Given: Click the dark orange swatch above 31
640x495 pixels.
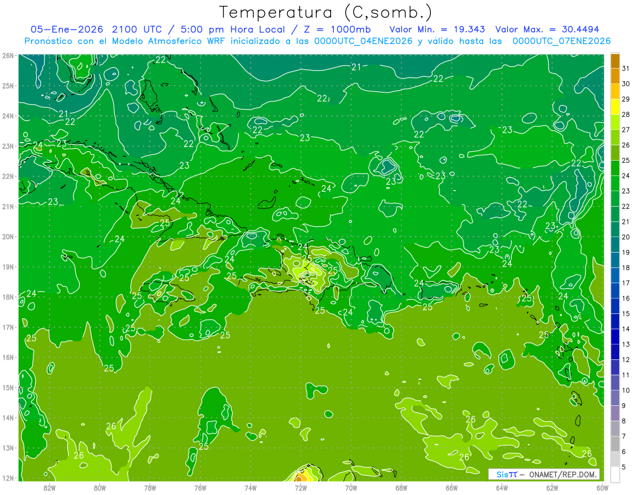Looking at the screenshot, I should [x=615, y=61].
